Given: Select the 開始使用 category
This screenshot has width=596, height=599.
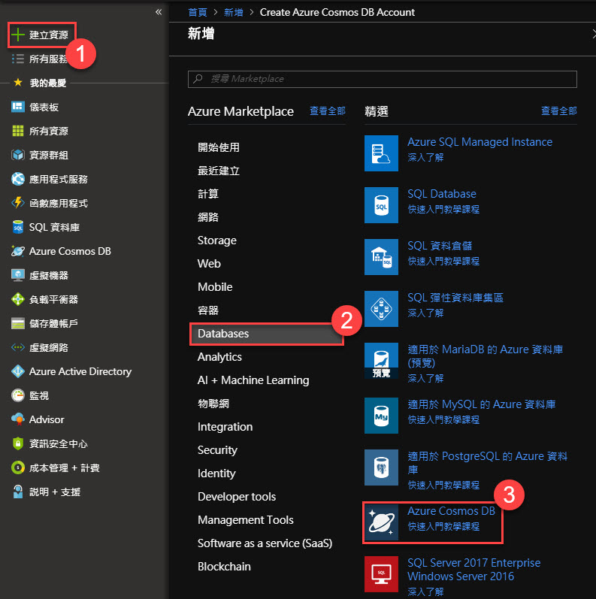Looking at the screenshot, I should pos(219,147).
